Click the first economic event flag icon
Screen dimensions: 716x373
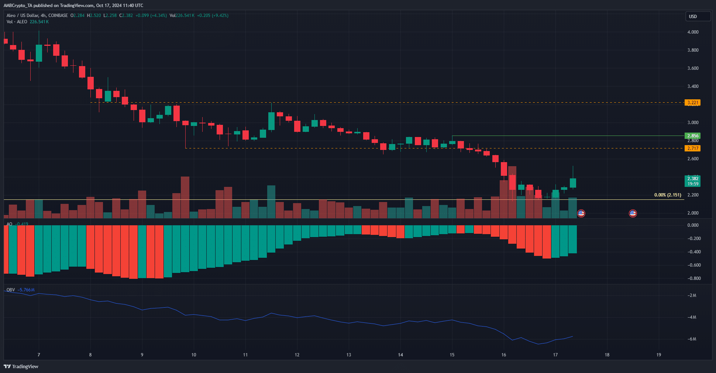pos(581,213)
